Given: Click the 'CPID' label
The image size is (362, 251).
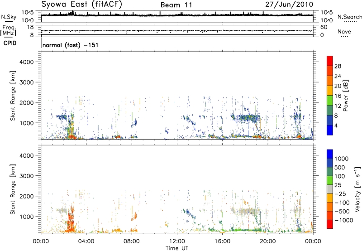Looking at the screenshot, I should coord(10,43).
